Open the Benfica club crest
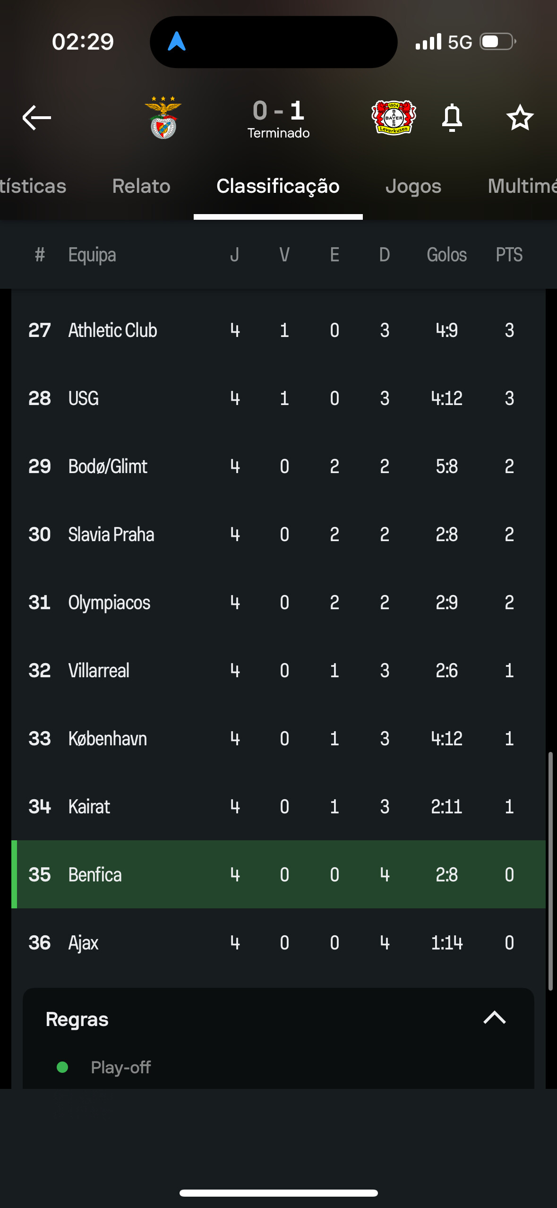The width and height of the screenshot is (557, 1208). (163, 118)
